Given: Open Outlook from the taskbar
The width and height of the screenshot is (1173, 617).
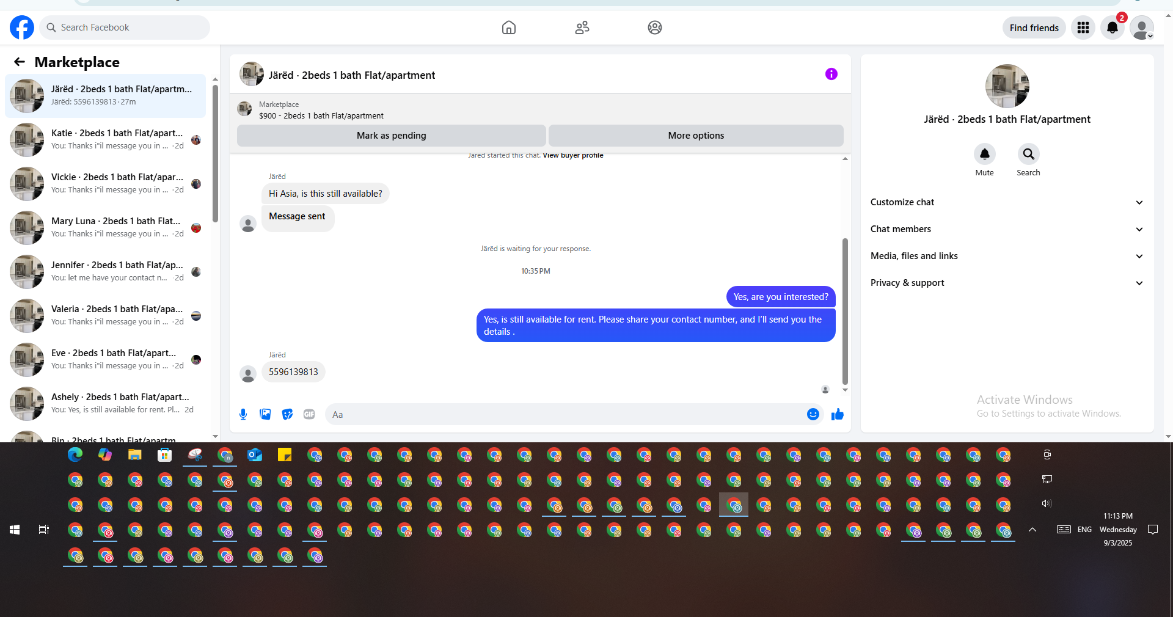Looking at the screenshot, I should (x=255, y=455).
